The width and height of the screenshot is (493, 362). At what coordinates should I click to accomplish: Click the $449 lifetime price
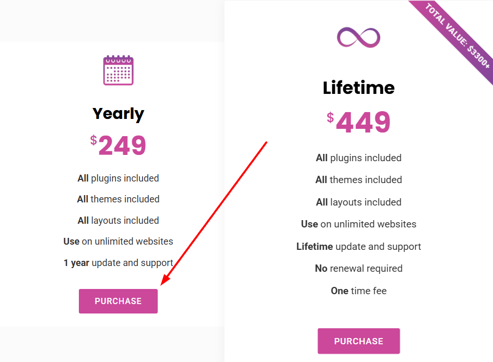click(x=359, y=122)
